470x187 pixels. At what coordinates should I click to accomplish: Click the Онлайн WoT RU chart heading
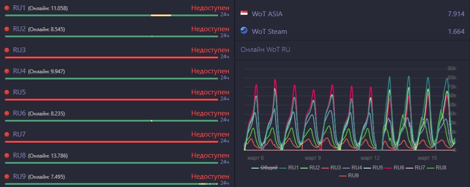pyautogui.click(x=265, y=50)
